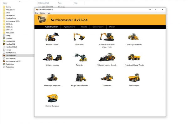Sort Explorer files by Type column
Image resolution: width=188 pixels, height=124 pixels.
pos(60,3)
